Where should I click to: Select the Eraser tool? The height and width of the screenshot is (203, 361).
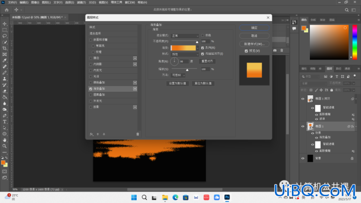coord(5,91)
